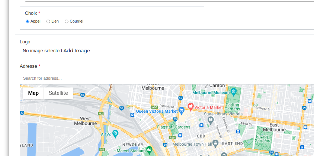Click the EAST END district label
The image size is (314, 156).
pyautogui.click(x=233, y=143)
